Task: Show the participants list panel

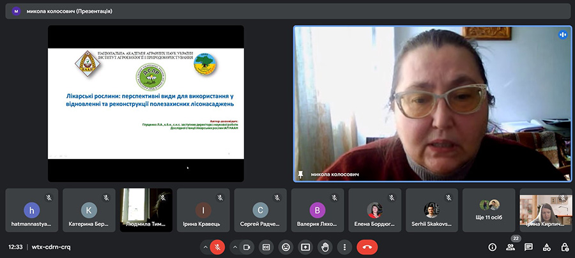Action: tap(510, 247)
